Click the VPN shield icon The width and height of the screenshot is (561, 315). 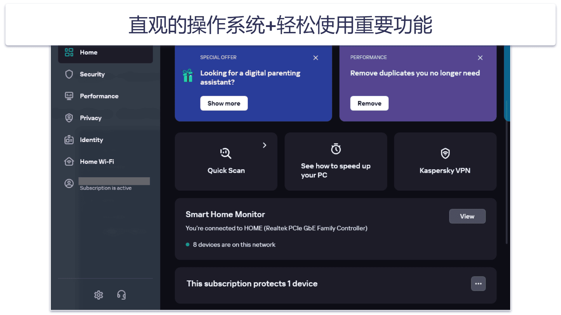click(445, 153)
